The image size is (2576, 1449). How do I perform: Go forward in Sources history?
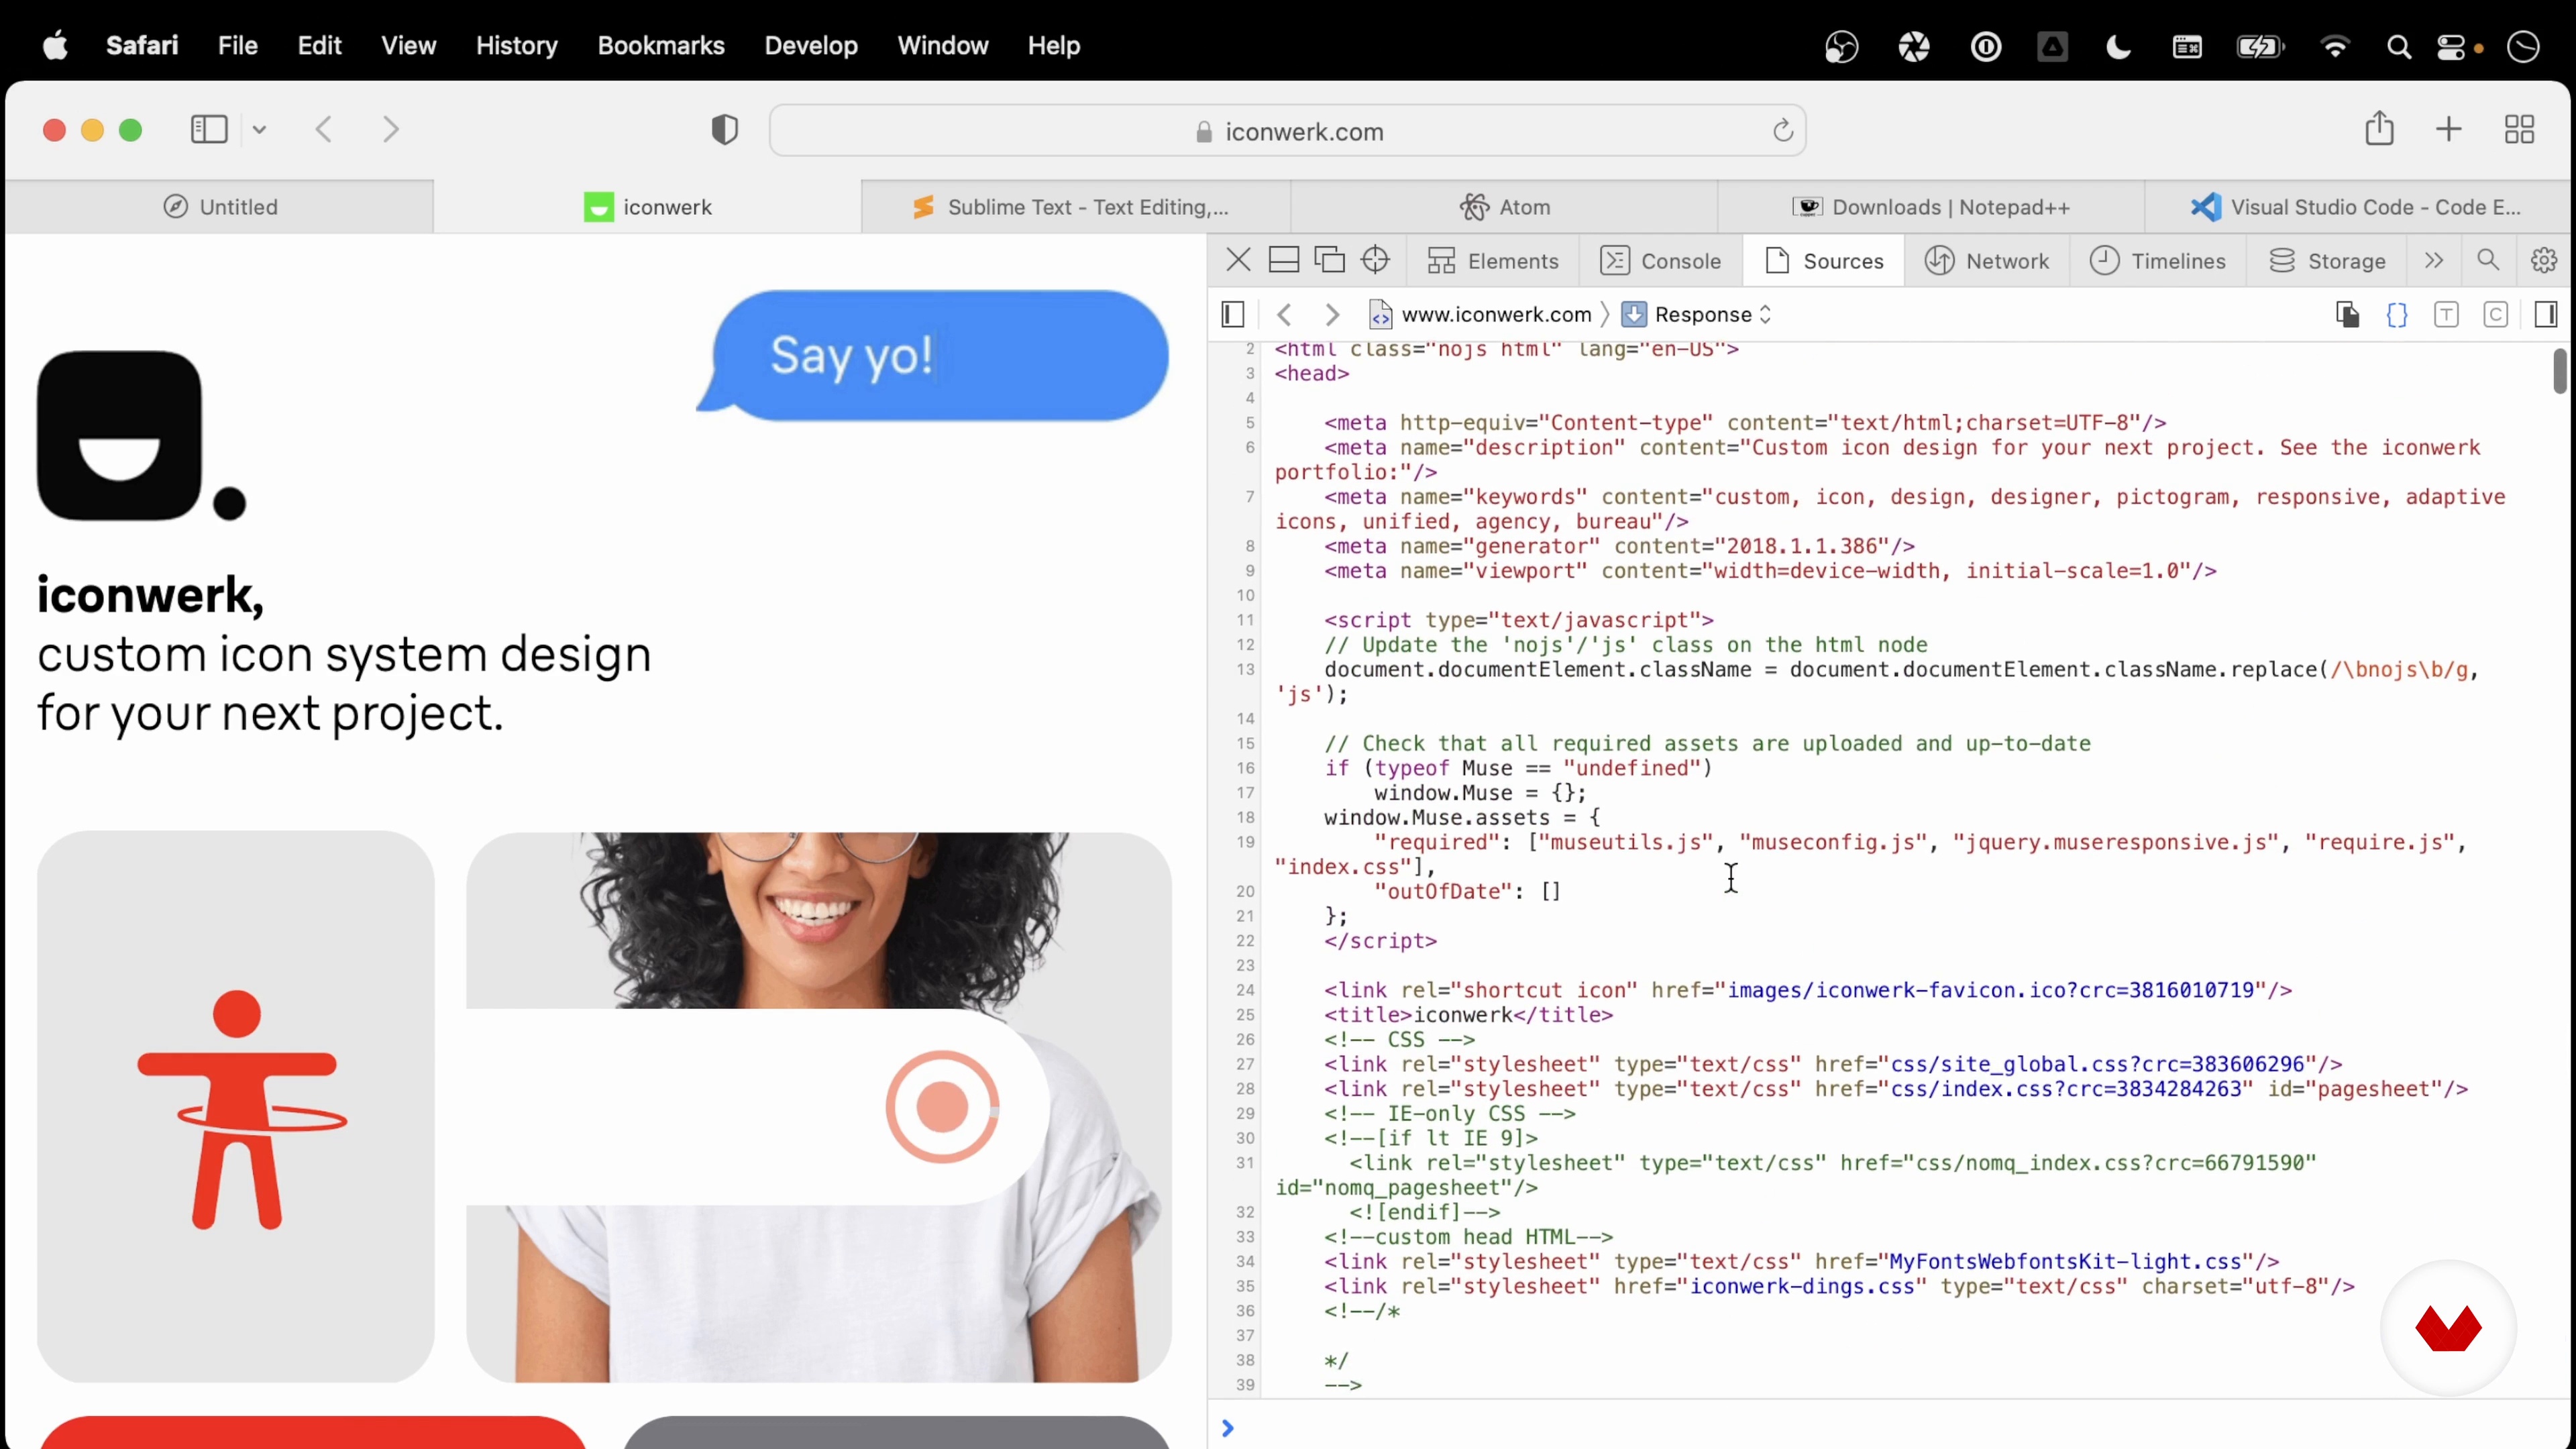[1331, 314]
